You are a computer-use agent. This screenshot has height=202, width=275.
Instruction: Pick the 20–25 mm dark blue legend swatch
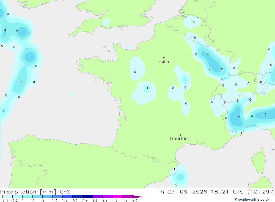pos(78,196)
